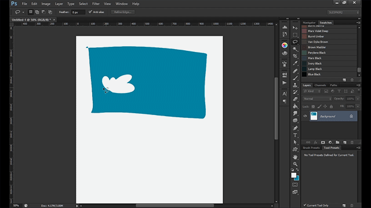Select the Horizontal Type tool

295,135
